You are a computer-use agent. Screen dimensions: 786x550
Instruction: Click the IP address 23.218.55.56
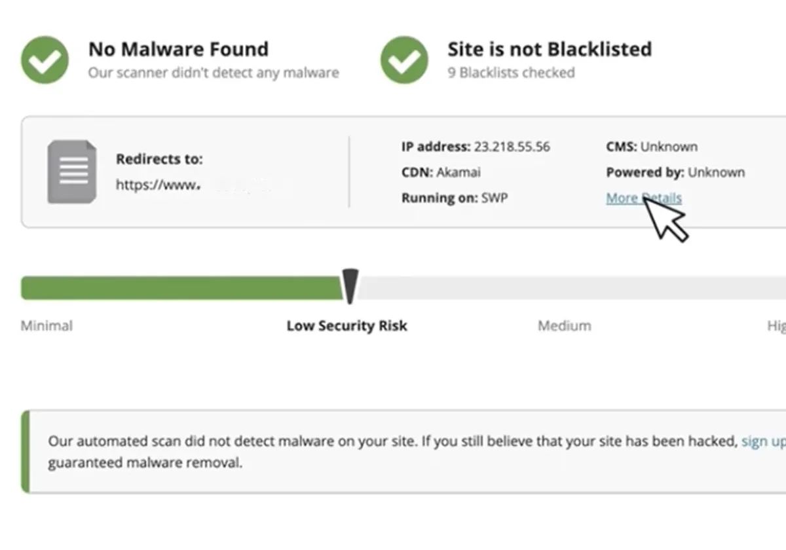tap(512, 147)
